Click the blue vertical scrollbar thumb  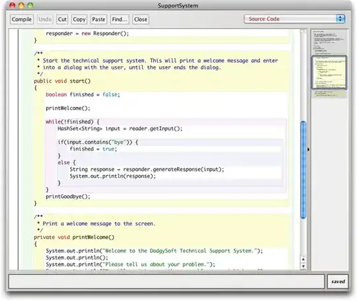pyautogui.click(x=303, y=170)
